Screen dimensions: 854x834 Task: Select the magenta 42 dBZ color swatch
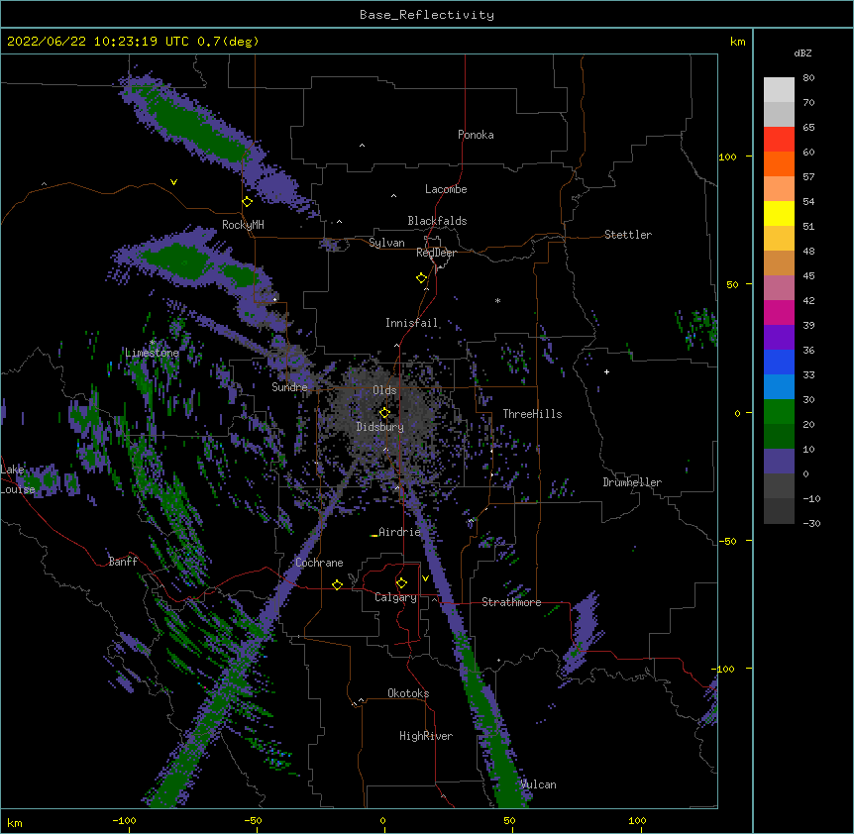pos(779,312)
